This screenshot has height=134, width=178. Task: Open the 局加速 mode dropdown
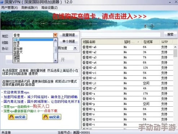point(75,48)
